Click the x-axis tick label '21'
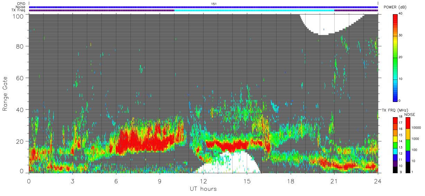The image size is (425, 196). click(x=334, y=181)
